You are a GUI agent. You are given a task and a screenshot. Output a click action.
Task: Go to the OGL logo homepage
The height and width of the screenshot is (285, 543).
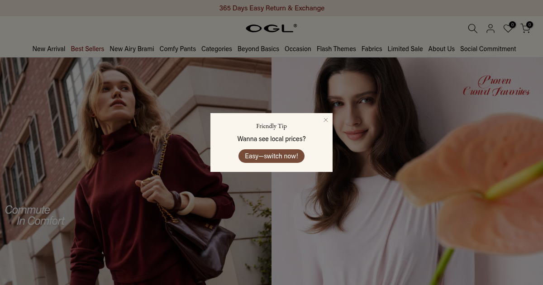(271, 28)
